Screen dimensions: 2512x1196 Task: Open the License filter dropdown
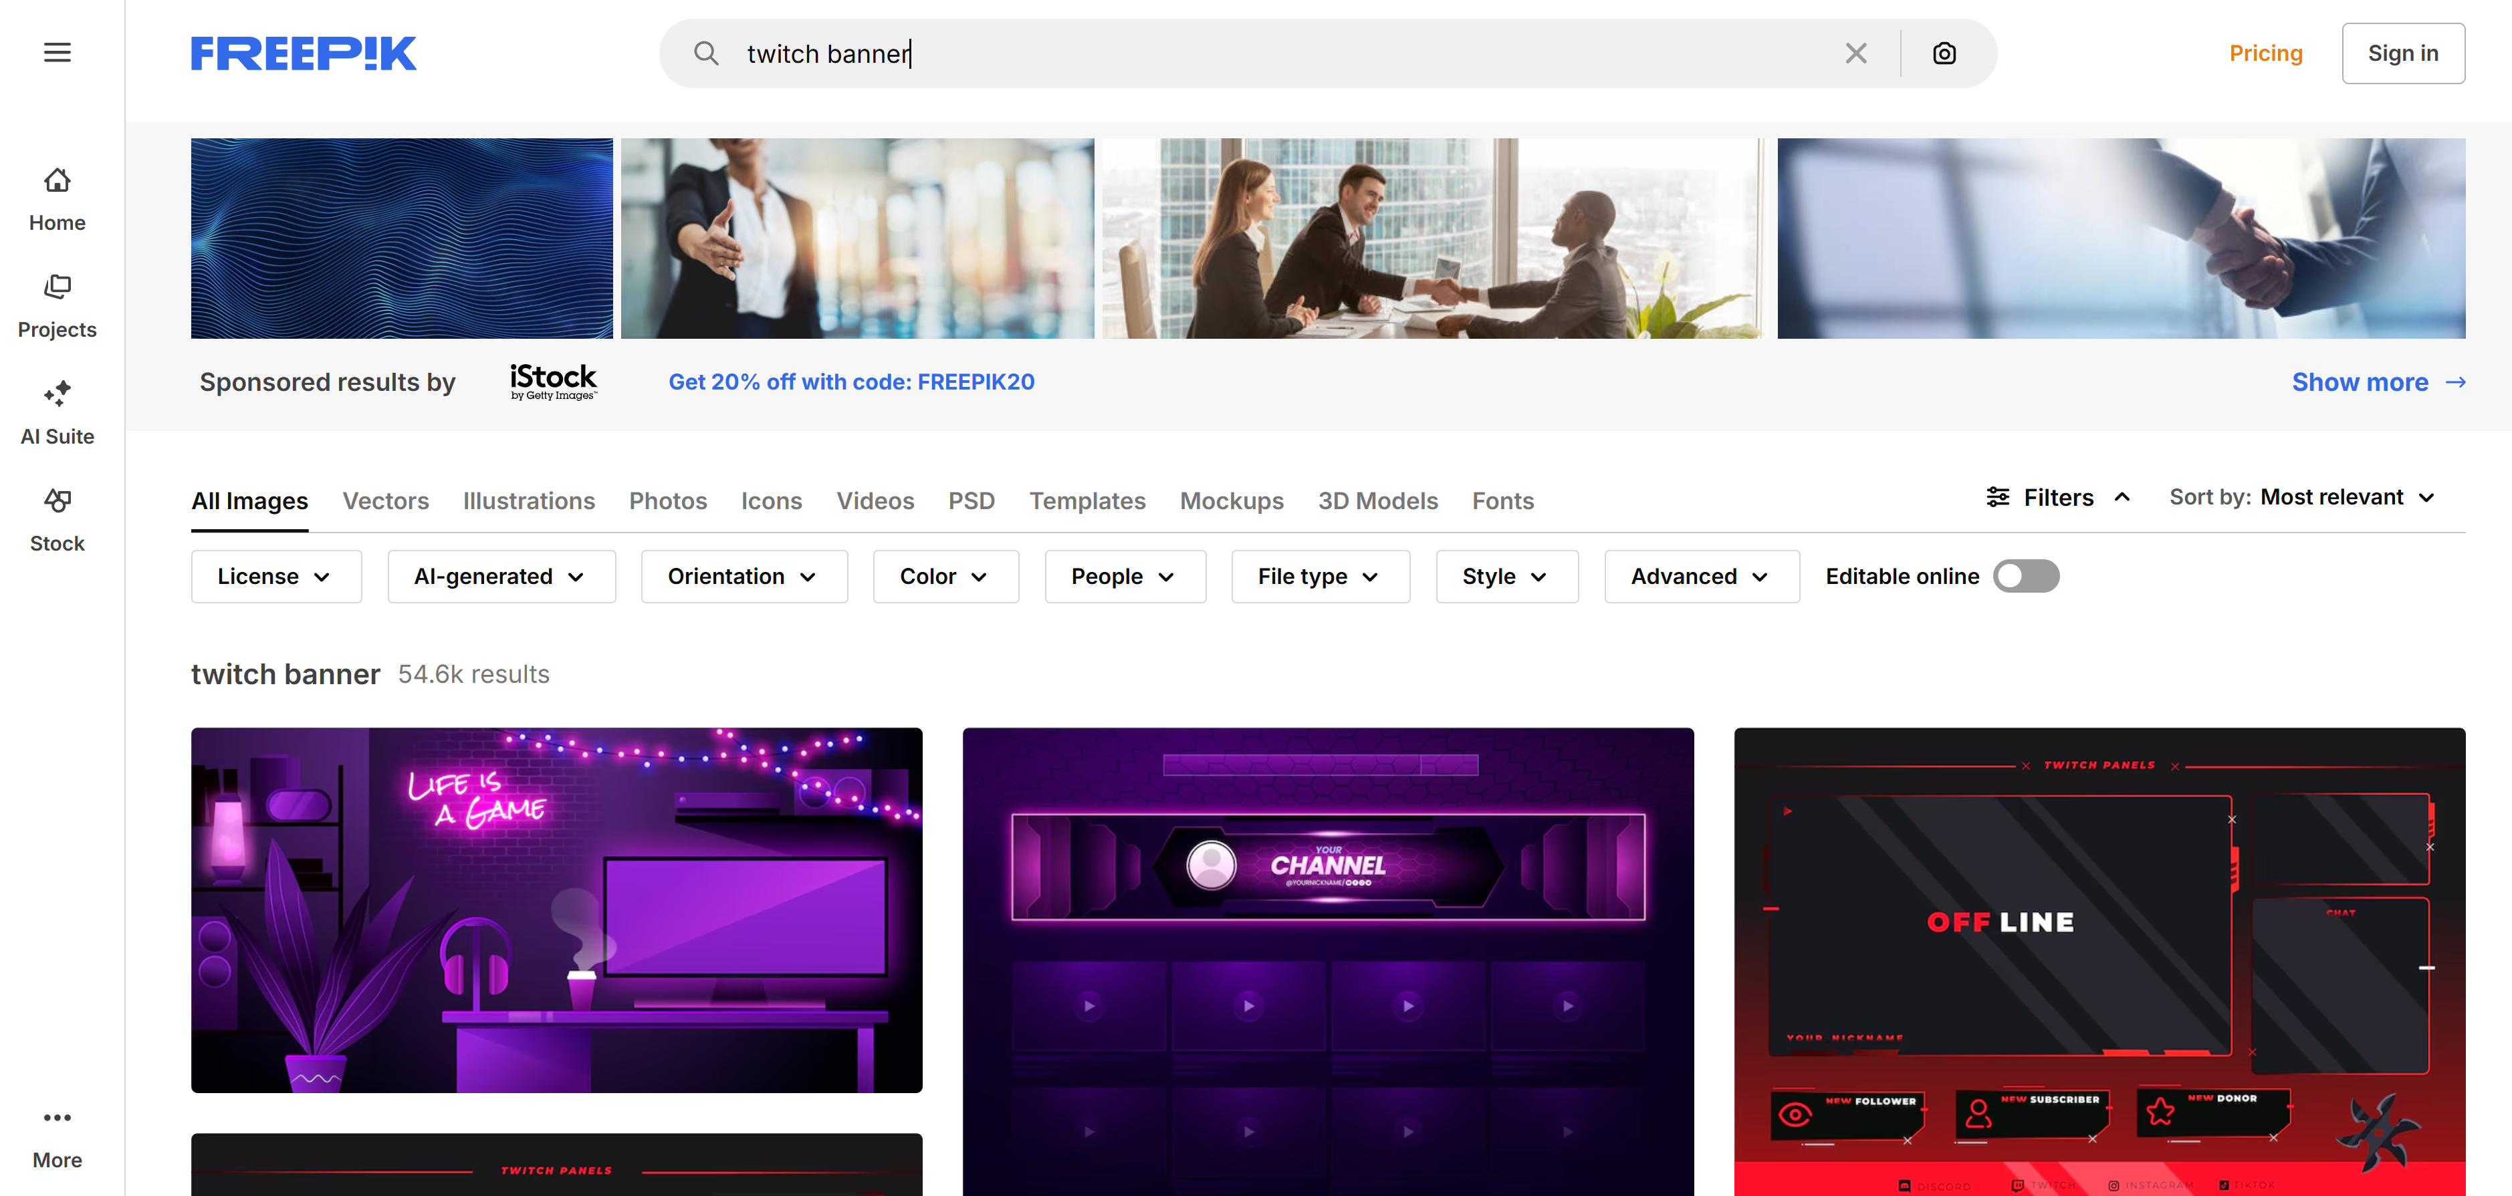point(276,576)
